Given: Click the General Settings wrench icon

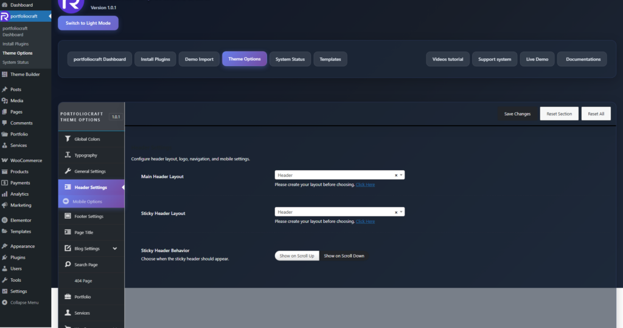Looking at the screenshot, I should click(68, 171).
